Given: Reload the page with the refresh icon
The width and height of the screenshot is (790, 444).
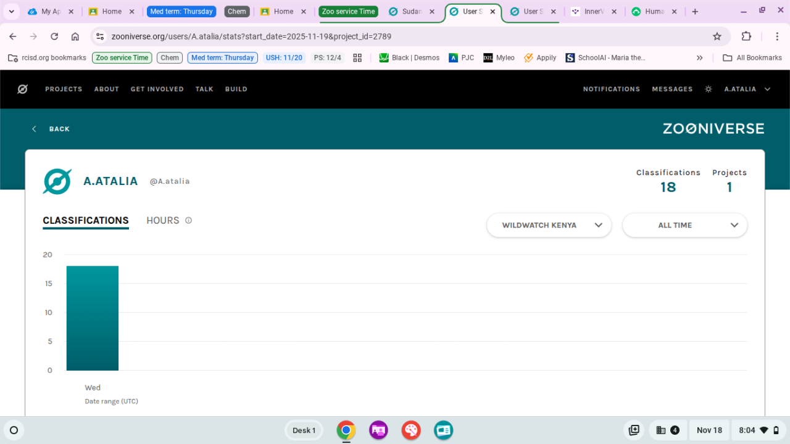Looking at the screenshot, I should [54, 36].
